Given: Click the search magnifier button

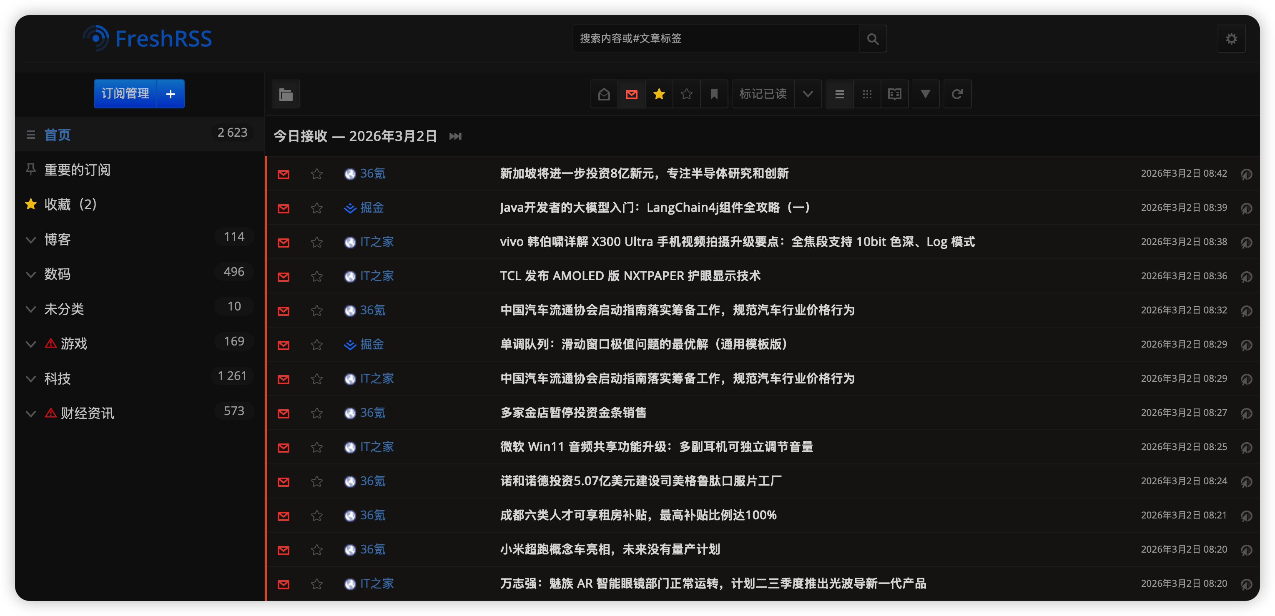Looking at the screenshot, I should click(x=873, y=39).
